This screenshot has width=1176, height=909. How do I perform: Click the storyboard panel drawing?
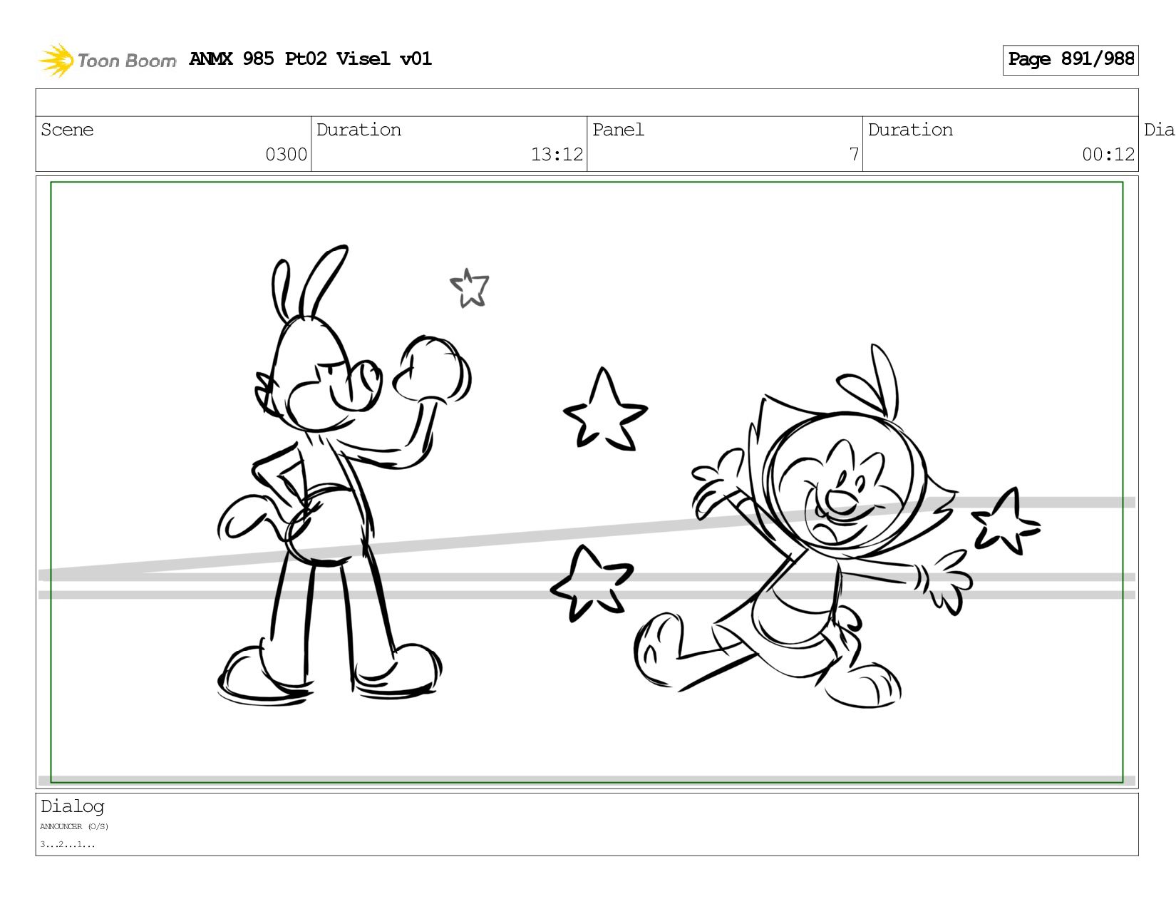click(587, 483)
